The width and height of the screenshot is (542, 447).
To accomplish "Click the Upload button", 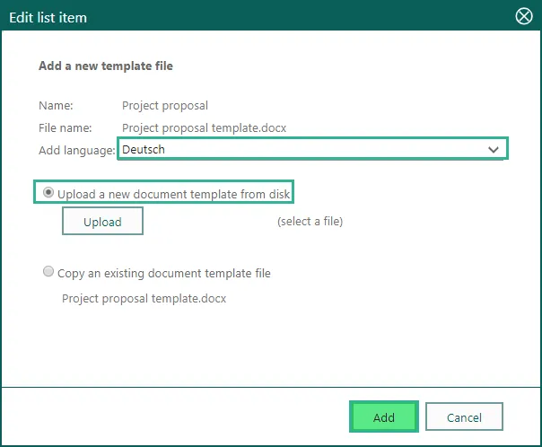I will click(102, 222).
